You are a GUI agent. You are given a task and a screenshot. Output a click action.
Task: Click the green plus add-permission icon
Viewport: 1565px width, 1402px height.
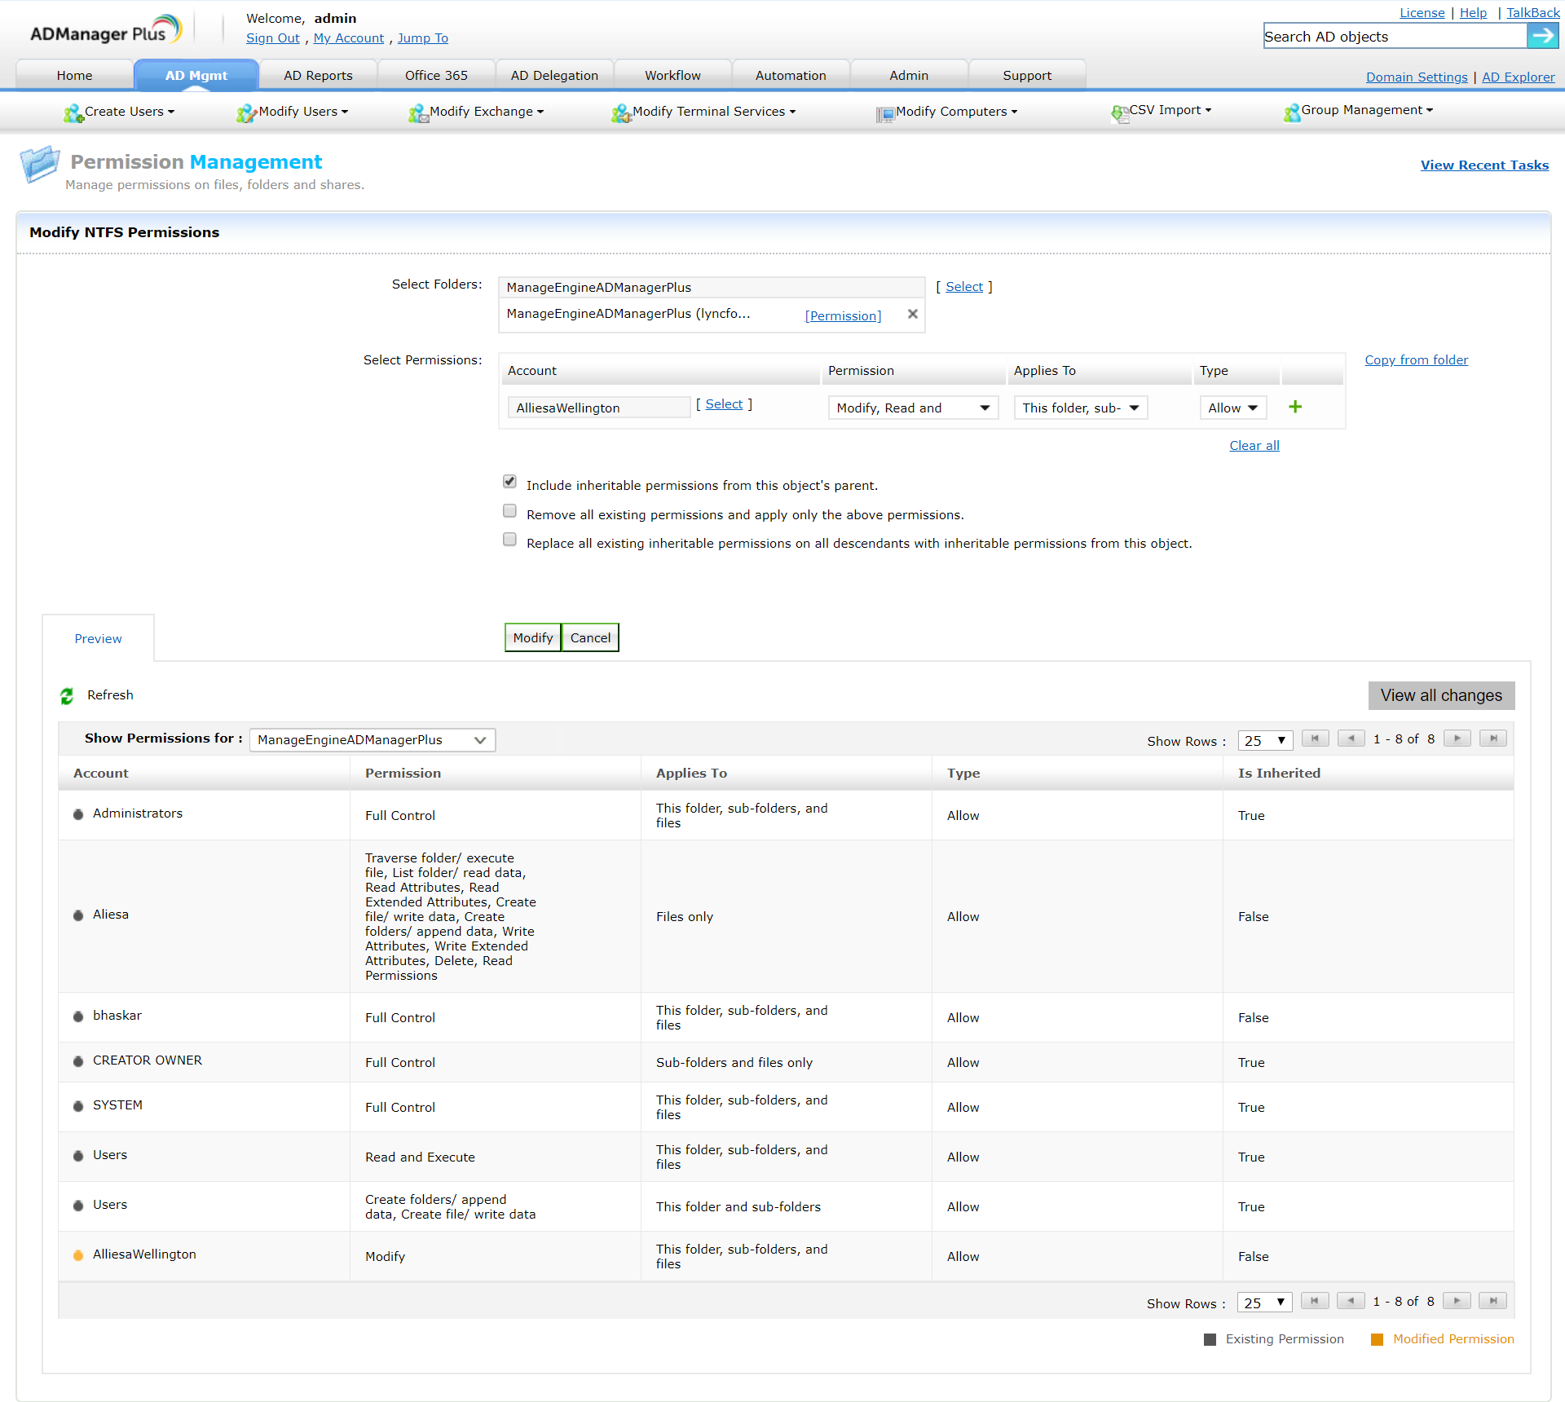pyautogui.click(x=1294, y=407)
